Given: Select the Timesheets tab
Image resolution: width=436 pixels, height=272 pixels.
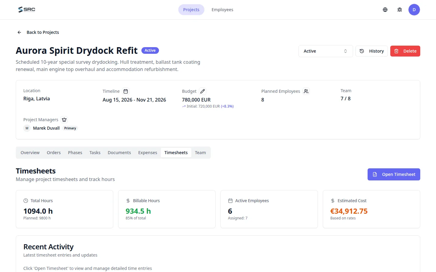Looking at the screenshot, I should tap(176, 153).
